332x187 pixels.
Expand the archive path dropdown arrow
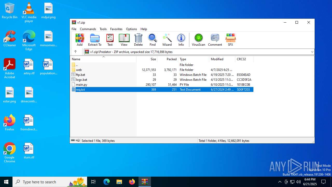click(x=312, y=52)
